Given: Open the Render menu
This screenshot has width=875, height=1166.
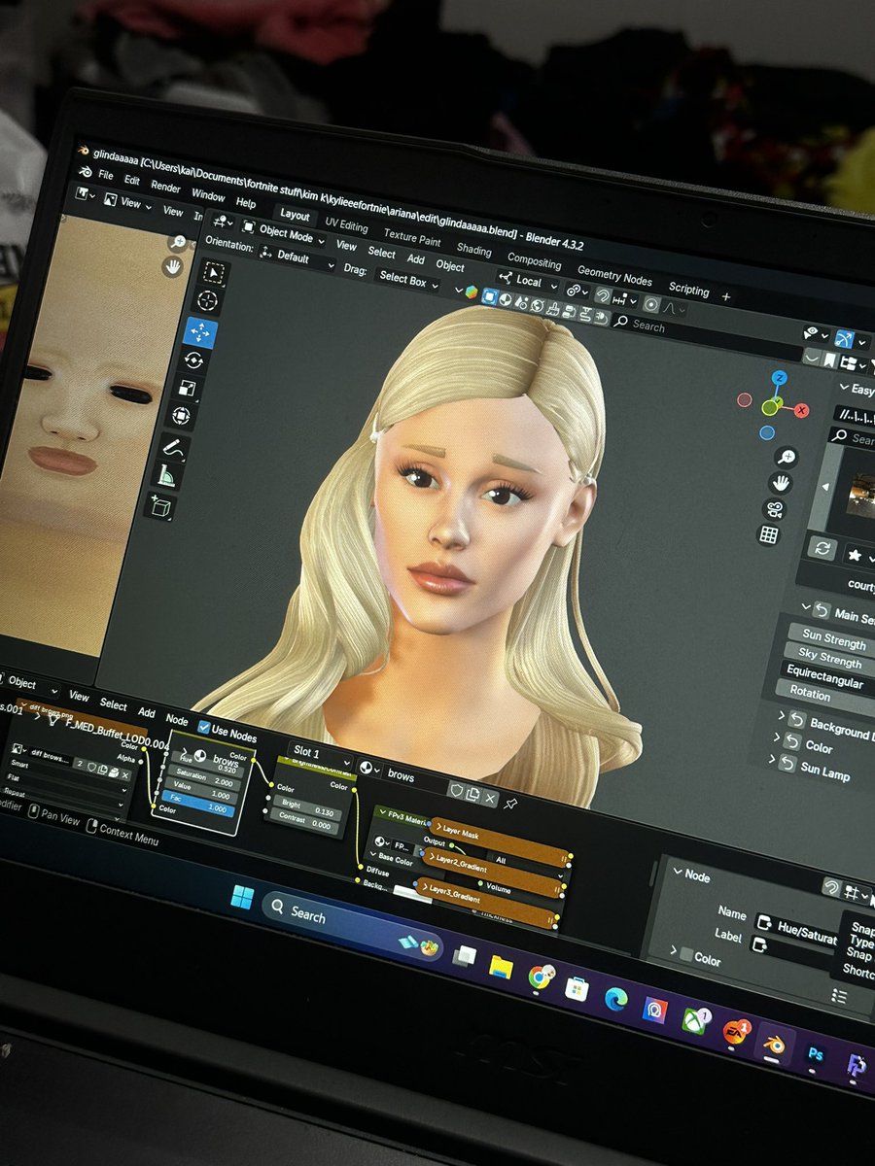Looking at the screenshot, I should point(165,187).
